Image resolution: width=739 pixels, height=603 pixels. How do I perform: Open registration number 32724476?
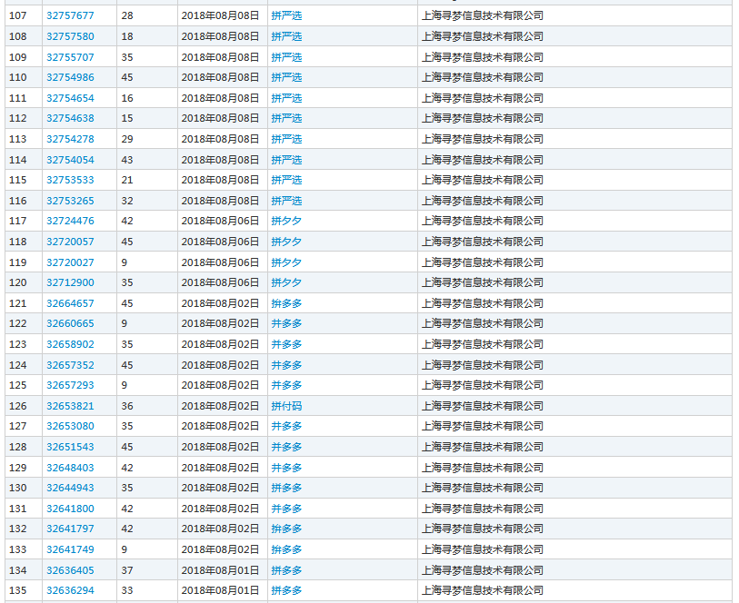point(70,221)
